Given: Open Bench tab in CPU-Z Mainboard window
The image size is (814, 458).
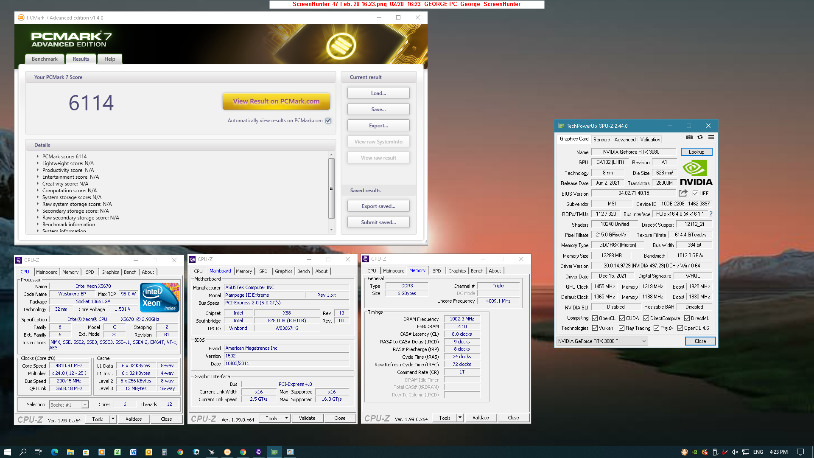Looking at the screenshot, I should tap(303, 271).
